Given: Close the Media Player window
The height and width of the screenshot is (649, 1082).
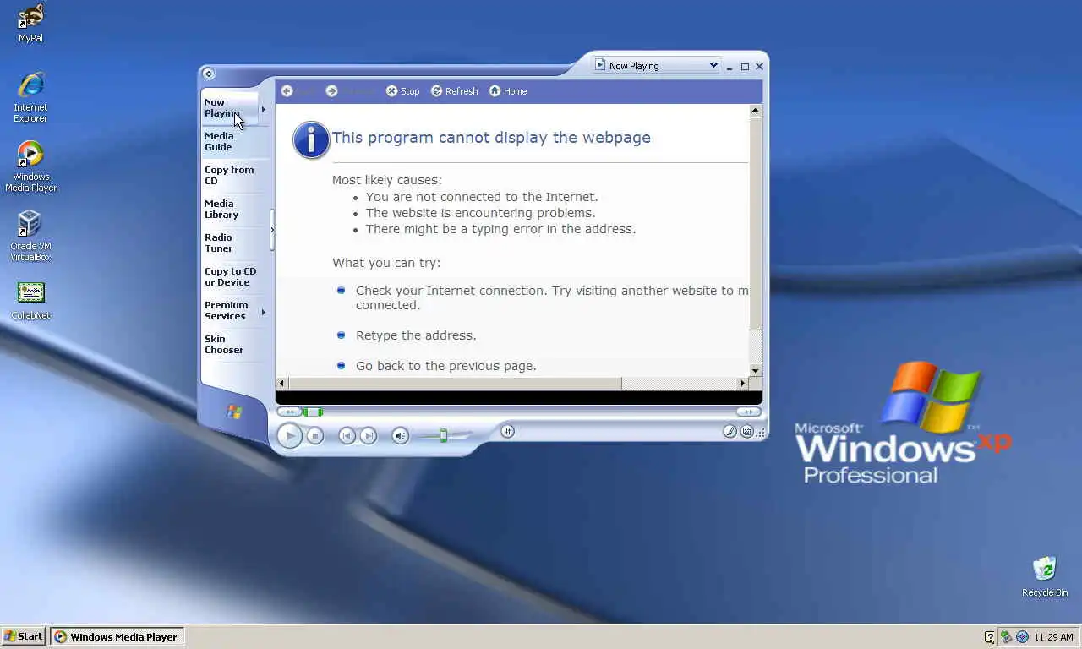Looking at the screenshot, I should coord(759,66).
